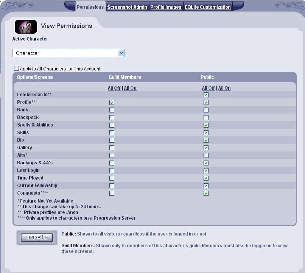Check Bio Guild Members checkbox
Image resolution: width=305 pixels, height=273 pixels.
point(112,140)
